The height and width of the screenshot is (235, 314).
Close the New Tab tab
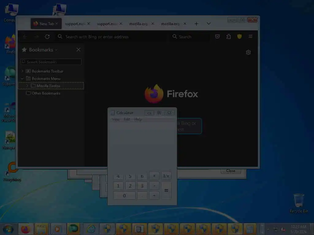coord(57,24)
